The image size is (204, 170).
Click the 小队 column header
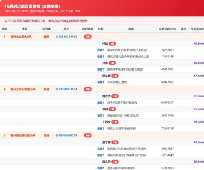tap(25, 29)
